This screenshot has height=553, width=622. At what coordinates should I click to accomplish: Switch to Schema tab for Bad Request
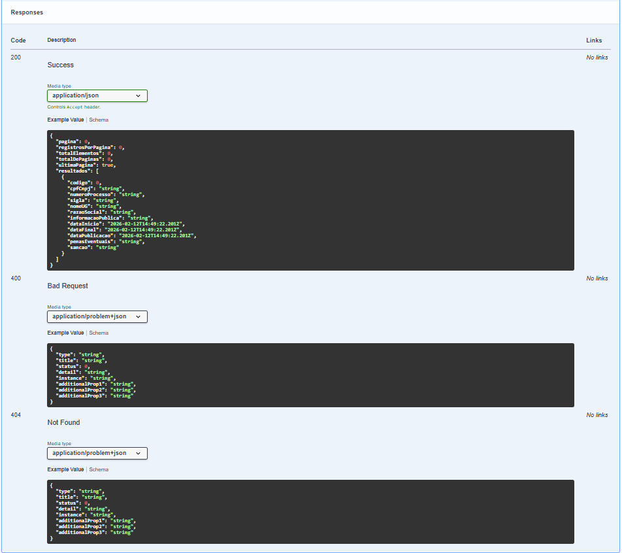click(99, 333)
